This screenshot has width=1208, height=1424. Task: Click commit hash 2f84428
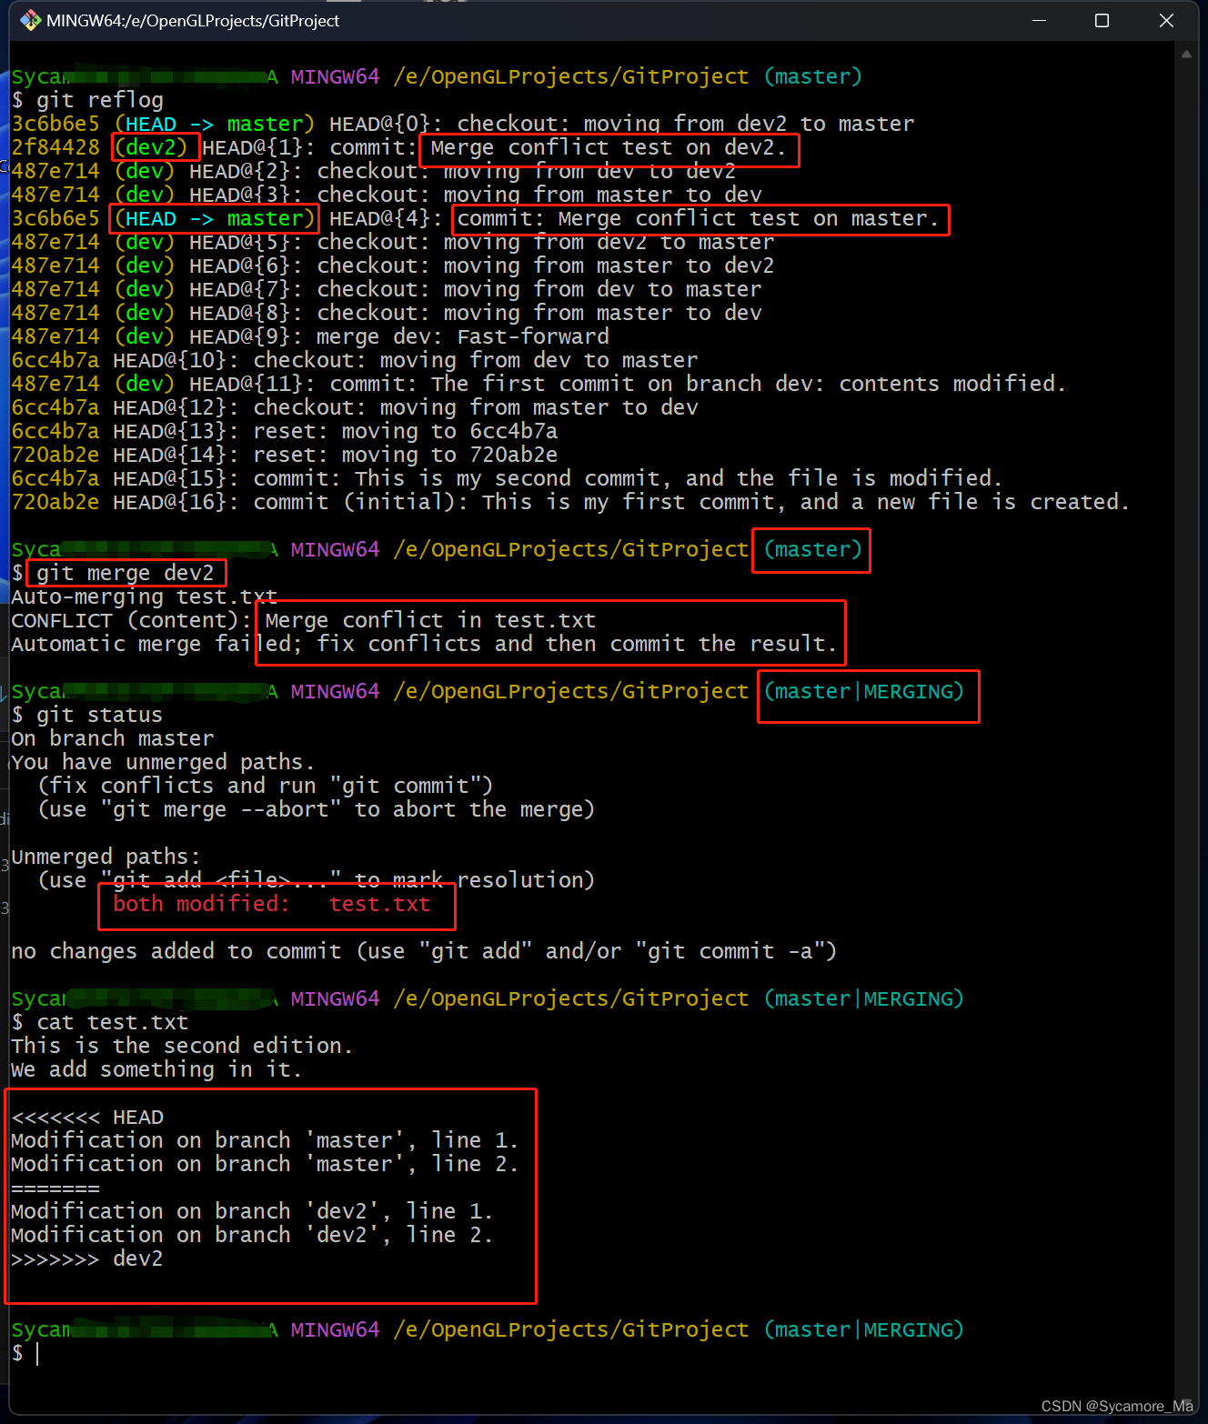tap(55, 147)
